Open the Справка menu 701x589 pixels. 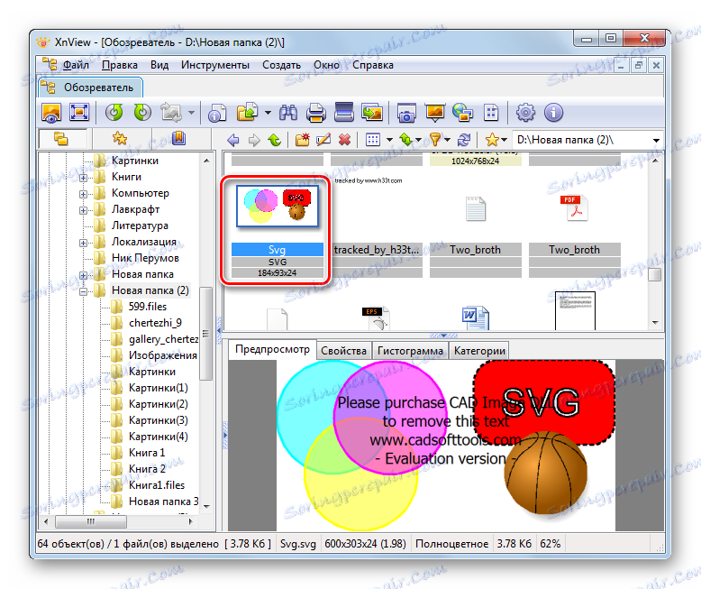coord(373,65)
